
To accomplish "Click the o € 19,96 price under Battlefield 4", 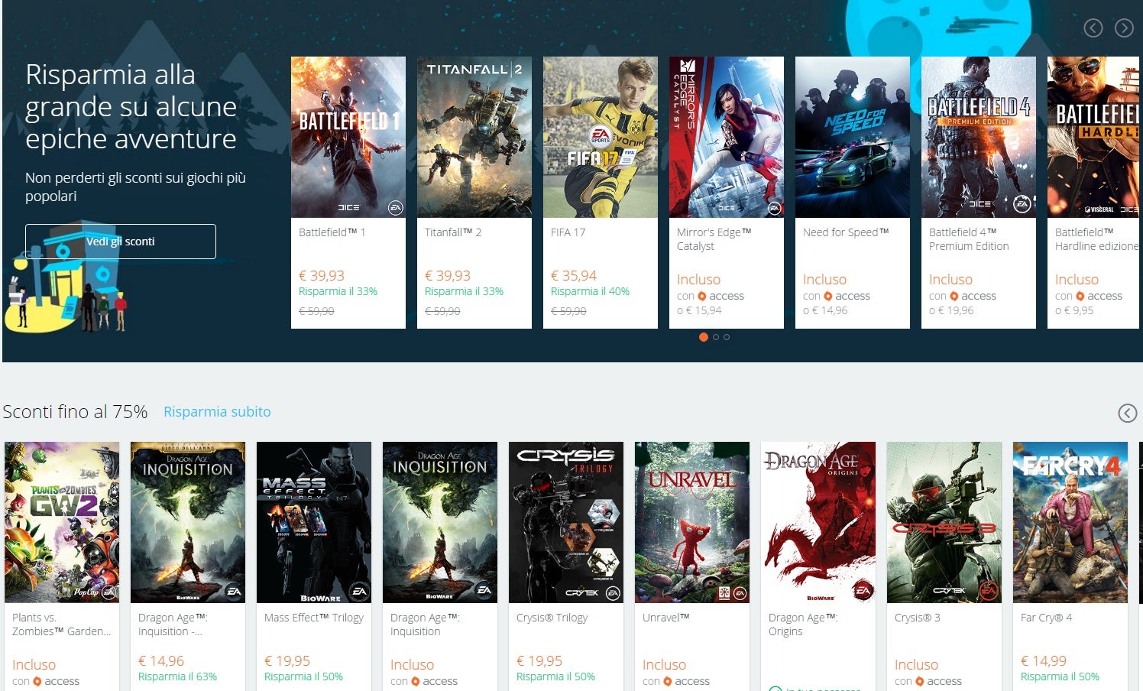I will (951, 310).
